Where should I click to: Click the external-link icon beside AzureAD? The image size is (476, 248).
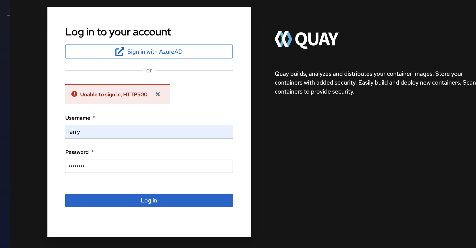[120, 52]
